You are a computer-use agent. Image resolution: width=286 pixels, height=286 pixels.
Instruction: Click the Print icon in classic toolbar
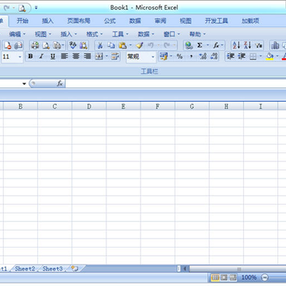(x=35, y=45)
